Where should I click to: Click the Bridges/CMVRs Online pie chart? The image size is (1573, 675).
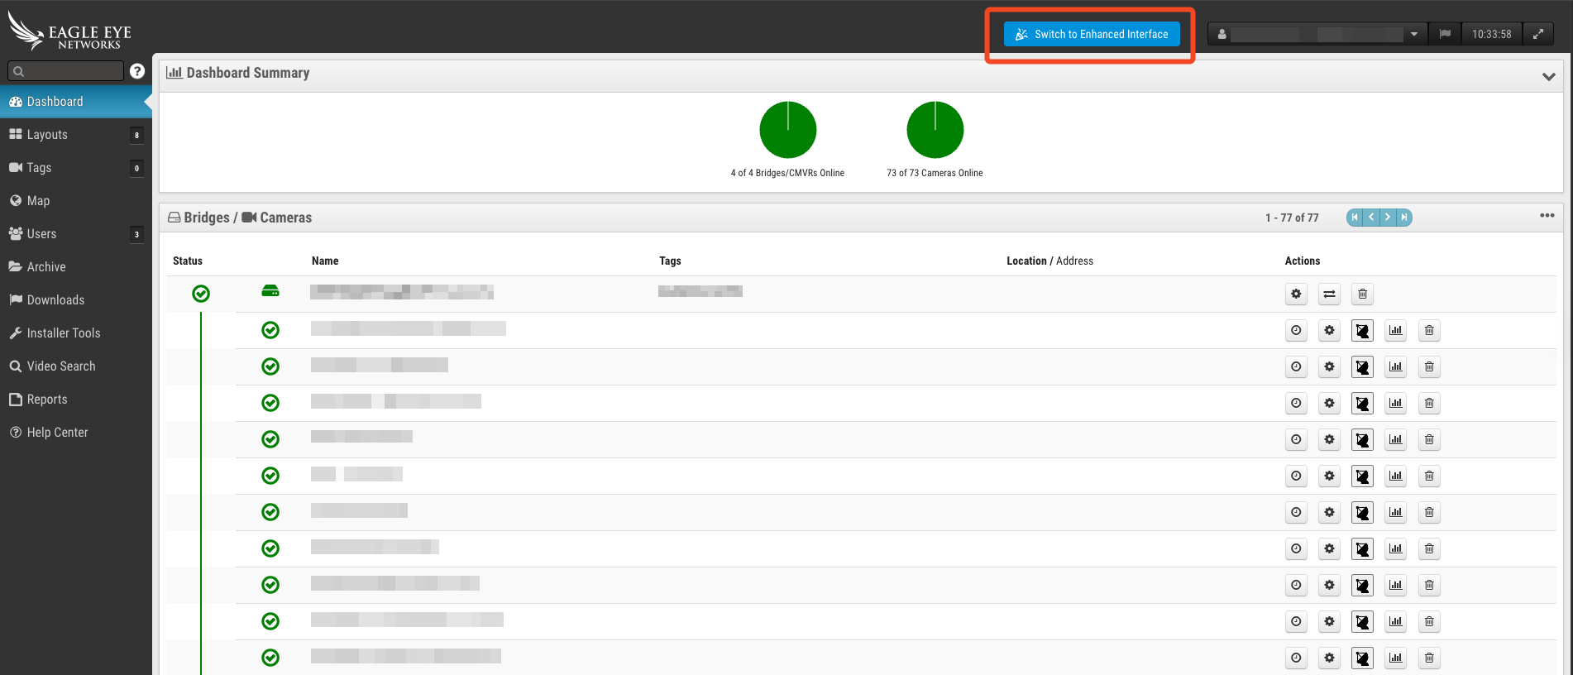tap(787, 130)
